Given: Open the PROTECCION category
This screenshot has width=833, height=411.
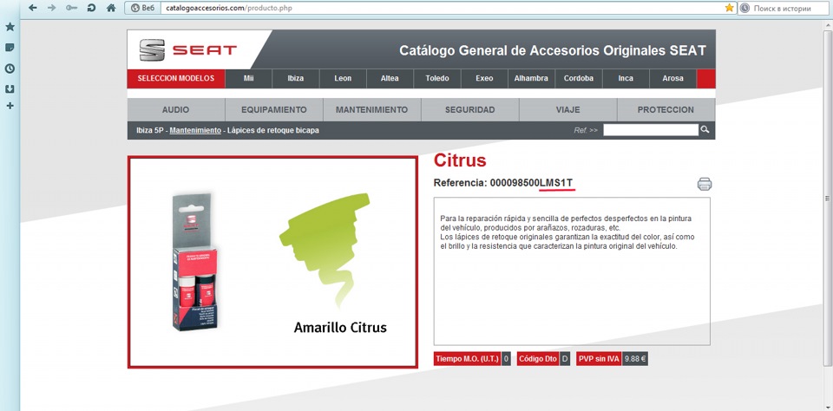Looking at the screenshot, I should point(666,110).
